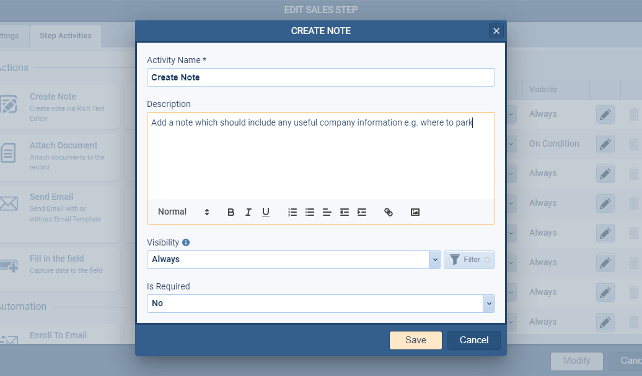Screen dimensions: 642x376
Task: Close the Create Note dialog
Action: point(496,31)
